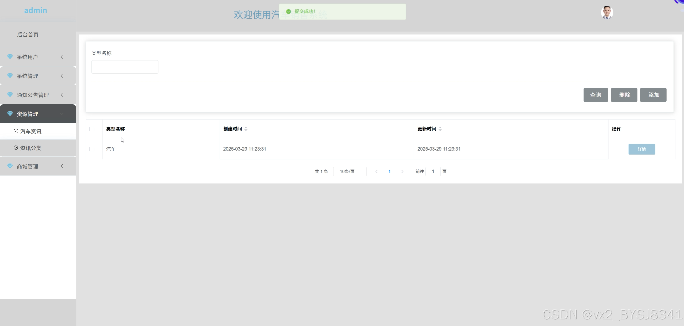The height and width of the screenshot is (326, 684).
Task: Open the 后台首页 menu item
Action: (x=28, y=34)
